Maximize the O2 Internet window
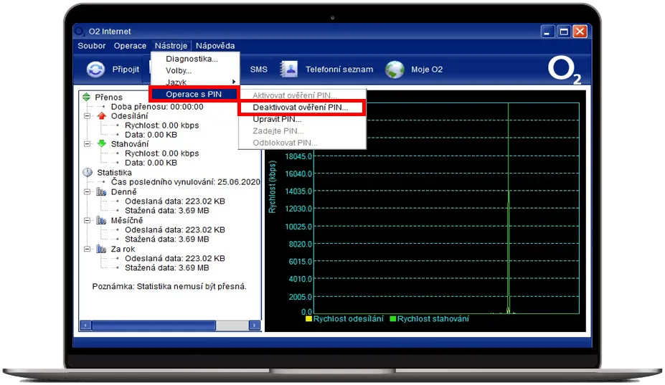The image size is (665, 385). coord(564,32)
